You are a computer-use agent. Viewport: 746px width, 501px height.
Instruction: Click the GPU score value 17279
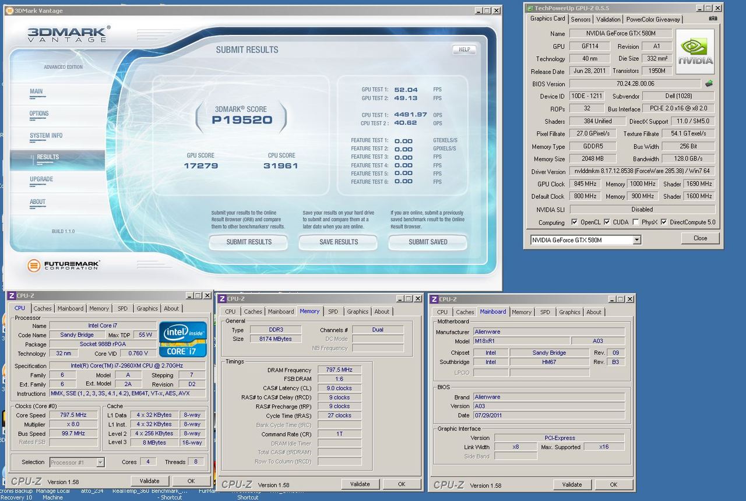pyautogui.click(x=200, y=165)
